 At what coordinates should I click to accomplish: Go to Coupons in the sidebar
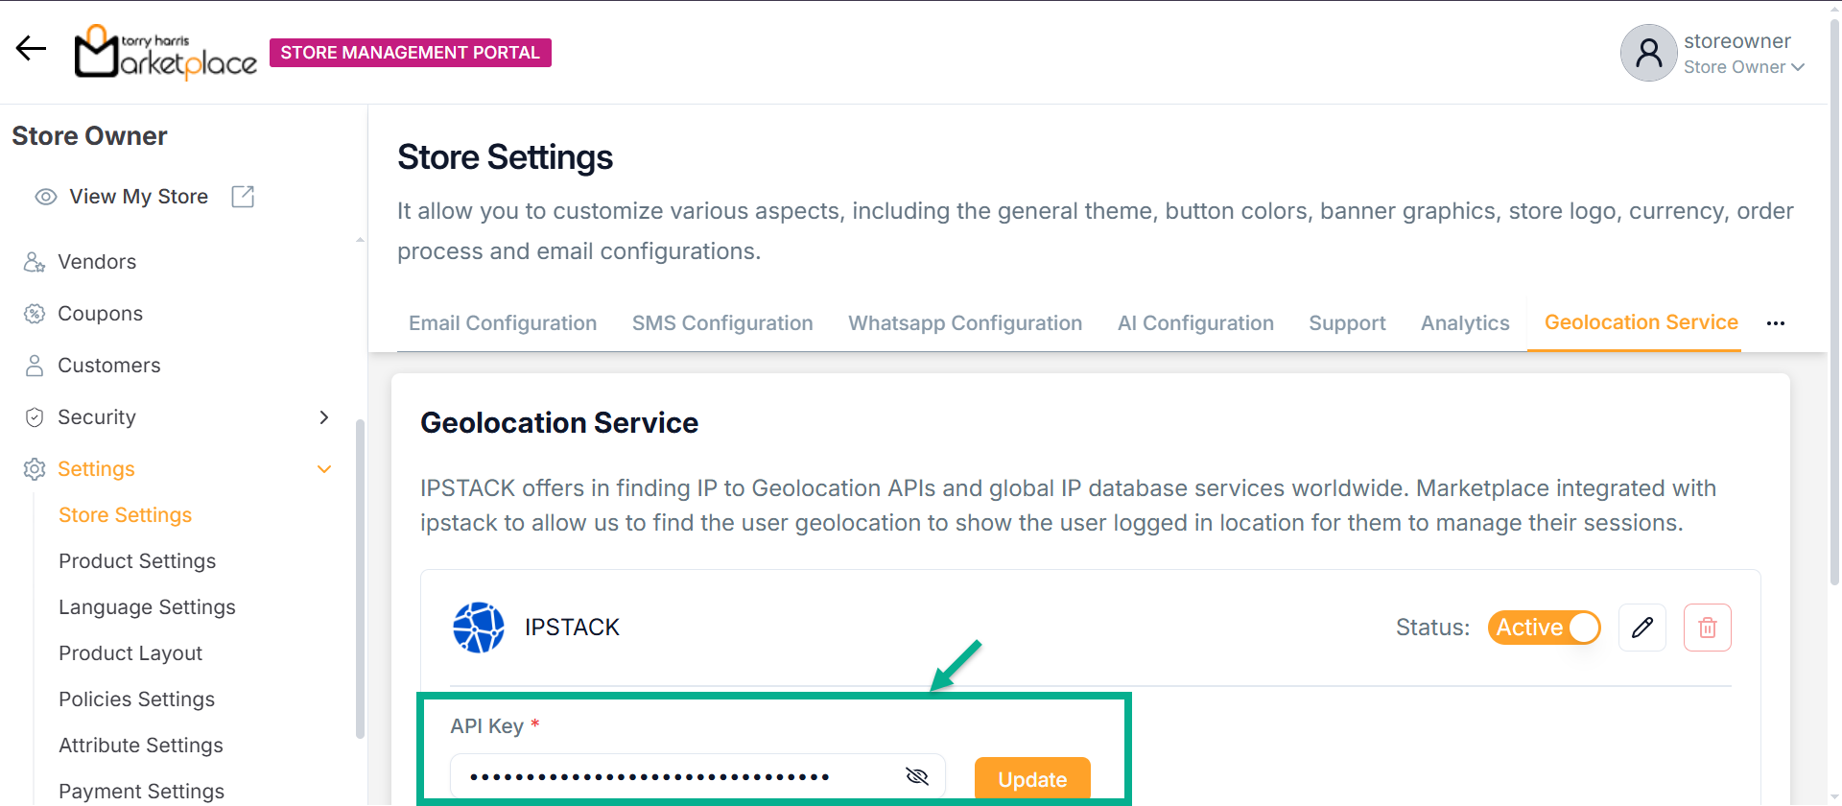click(100, 314)
